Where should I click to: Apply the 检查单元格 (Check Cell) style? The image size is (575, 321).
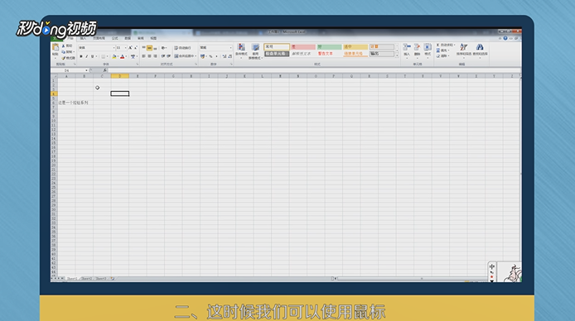pos(277,54)
